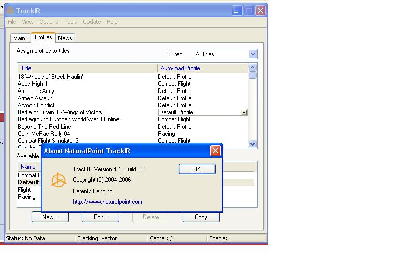Close the About NaturalPoint TrackIR dialog
This screenshot has height=277, width=414.
tap(215, 151)
